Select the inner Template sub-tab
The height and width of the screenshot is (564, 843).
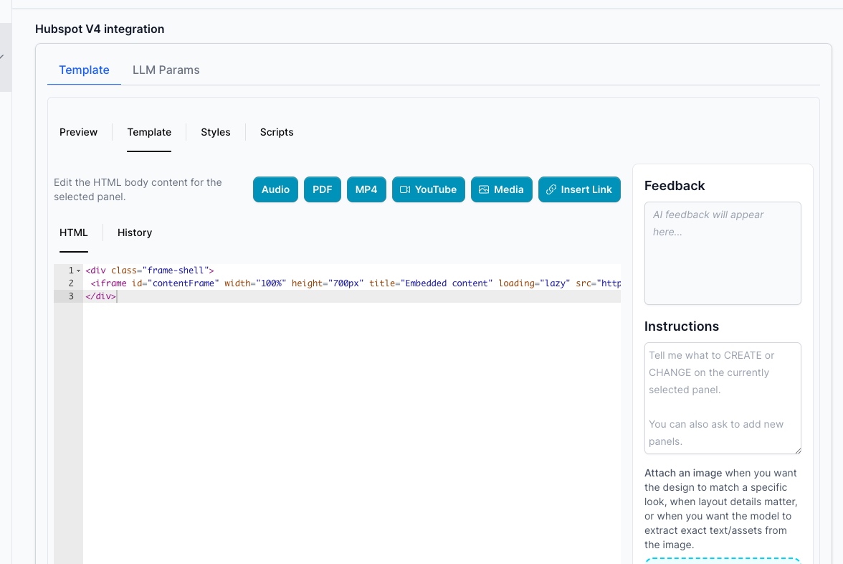click(149, 132)
